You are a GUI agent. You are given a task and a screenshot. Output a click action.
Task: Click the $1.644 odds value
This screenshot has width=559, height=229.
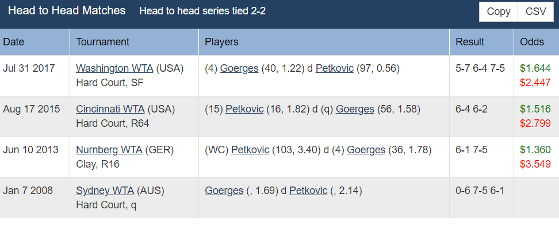(x=535, y=68)
